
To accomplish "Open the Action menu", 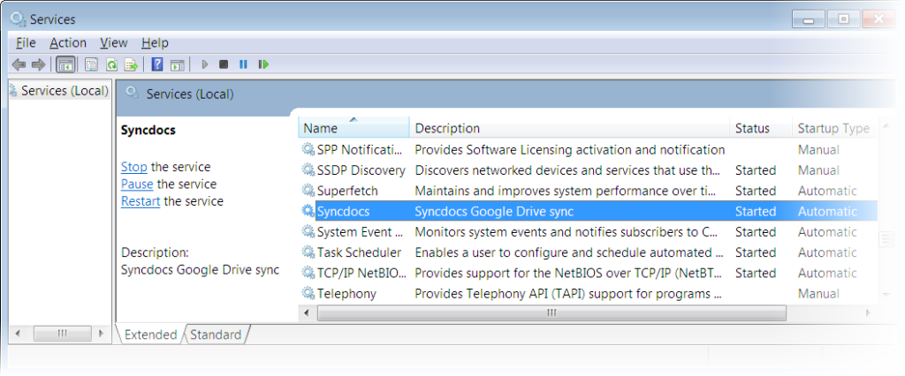I will (68, 42).
